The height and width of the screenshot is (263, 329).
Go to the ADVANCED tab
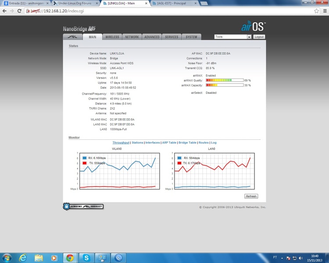[x=152, y=37]
